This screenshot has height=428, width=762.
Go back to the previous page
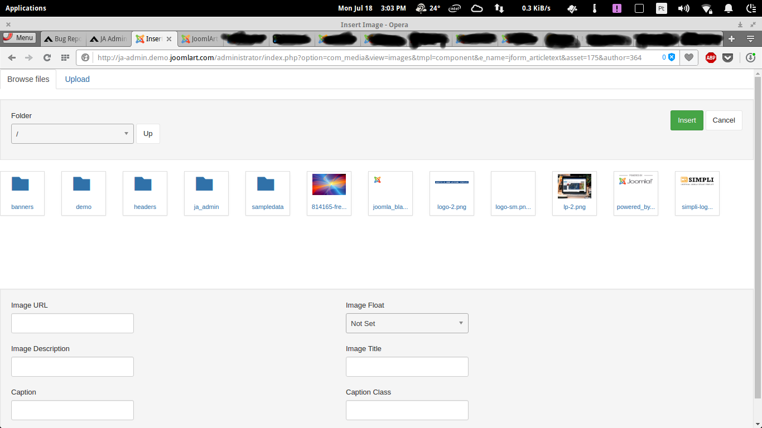(12, 57)
